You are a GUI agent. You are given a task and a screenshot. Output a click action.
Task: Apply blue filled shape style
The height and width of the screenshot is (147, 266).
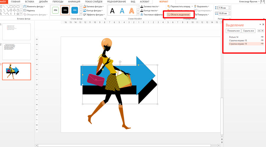(x=75, y=10)
